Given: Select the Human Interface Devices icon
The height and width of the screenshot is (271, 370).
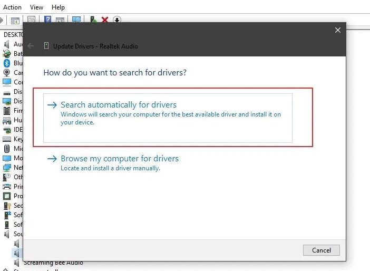Looking at the screenshot, I should point(7,121).
